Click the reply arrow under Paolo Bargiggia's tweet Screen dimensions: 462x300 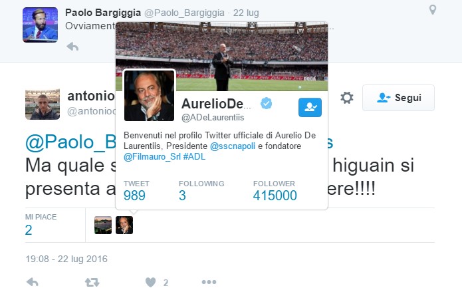[x=72, y=47]
